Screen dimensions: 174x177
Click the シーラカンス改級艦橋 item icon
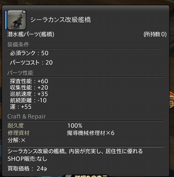[17, 20]
